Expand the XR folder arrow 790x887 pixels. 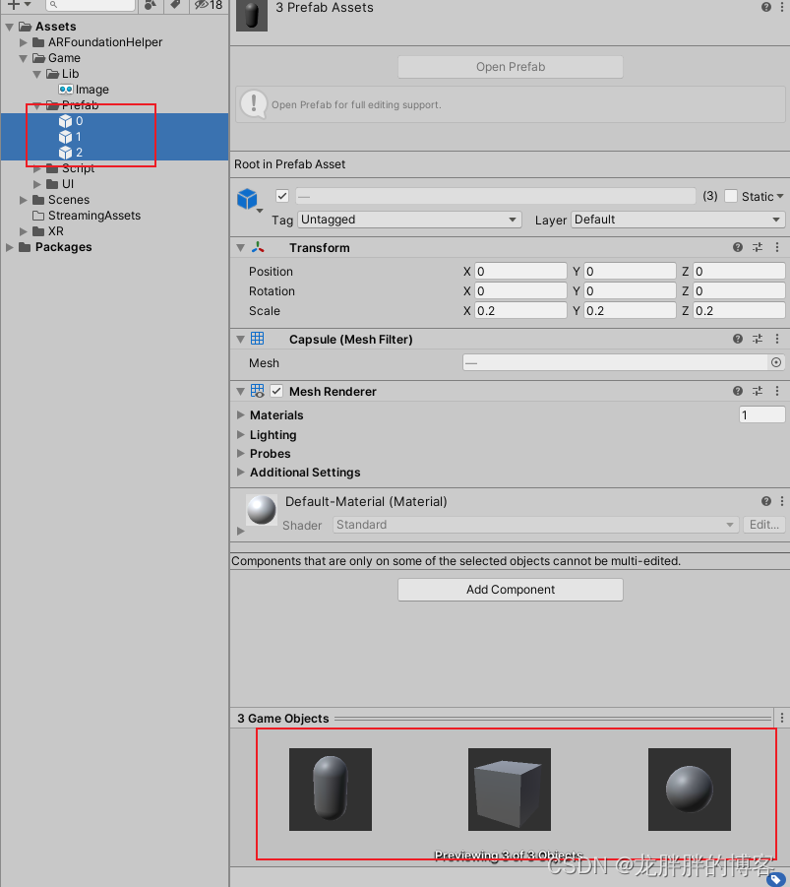24,232
